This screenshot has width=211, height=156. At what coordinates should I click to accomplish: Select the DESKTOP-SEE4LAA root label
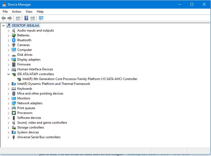(26, 26)
